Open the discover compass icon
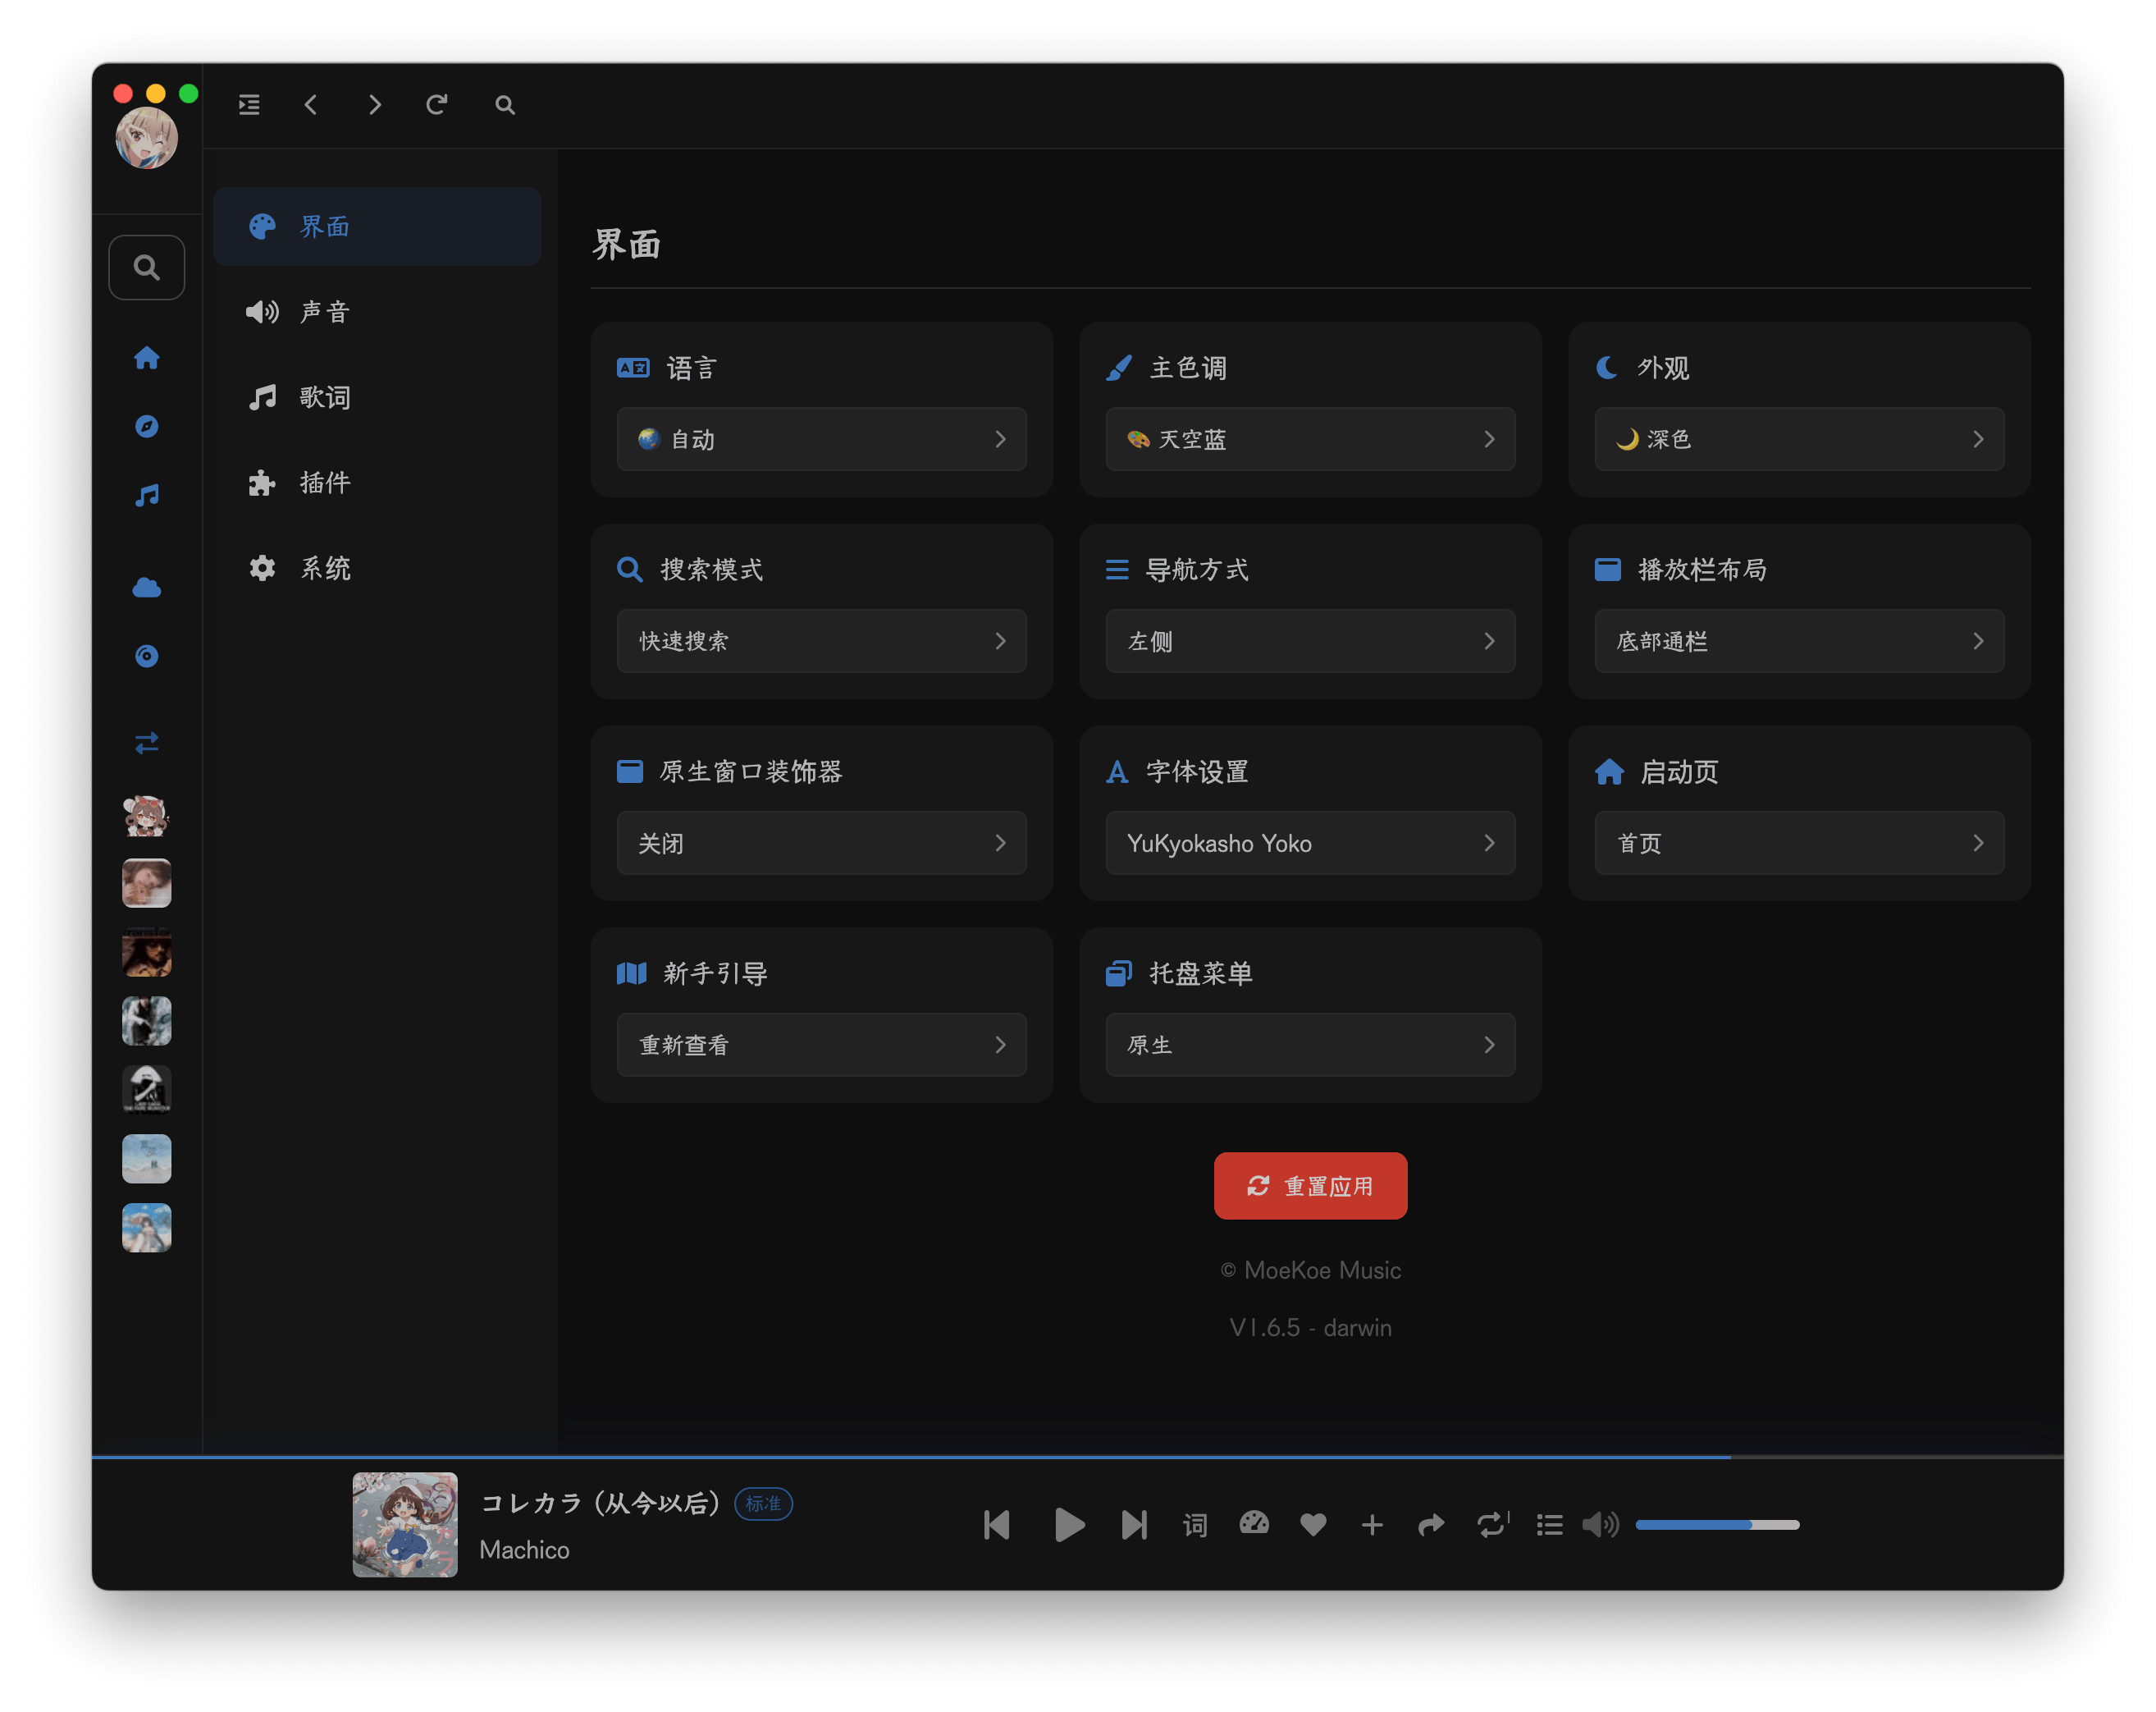2156x1712 pixels. (147, 428)
